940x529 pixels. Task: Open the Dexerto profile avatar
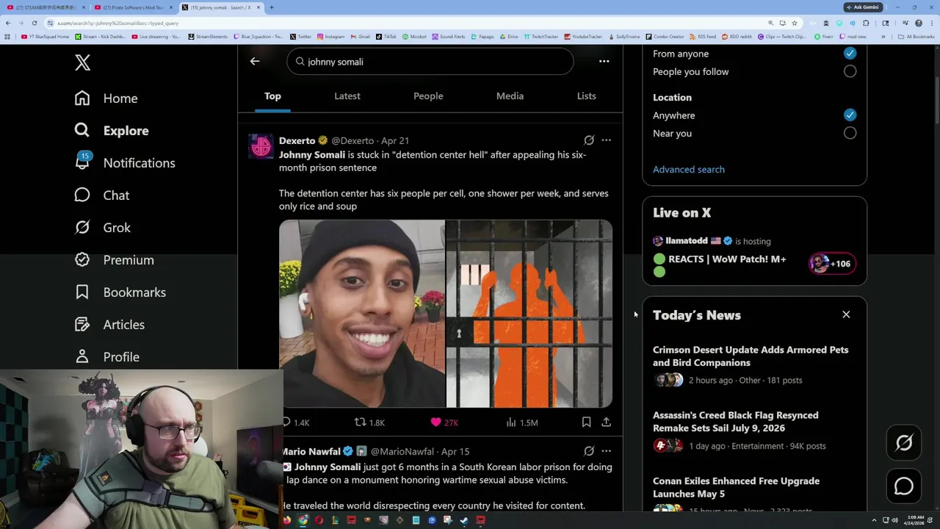click(x=261, y=146)
